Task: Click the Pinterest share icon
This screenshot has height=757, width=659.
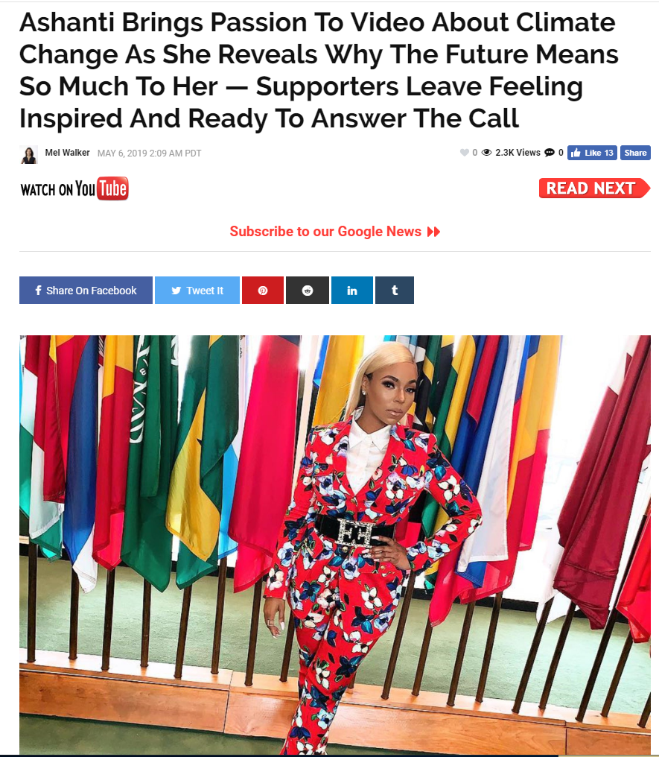Action: click(262, 290)
